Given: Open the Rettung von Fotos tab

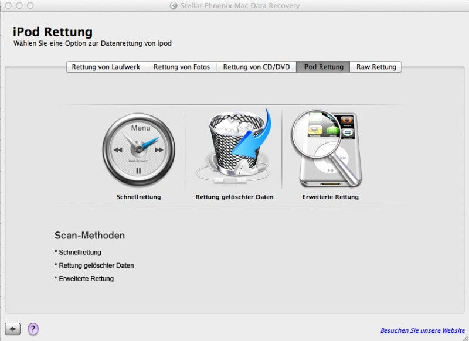Looking at the screenshot, I should click(x=182, y=67).
